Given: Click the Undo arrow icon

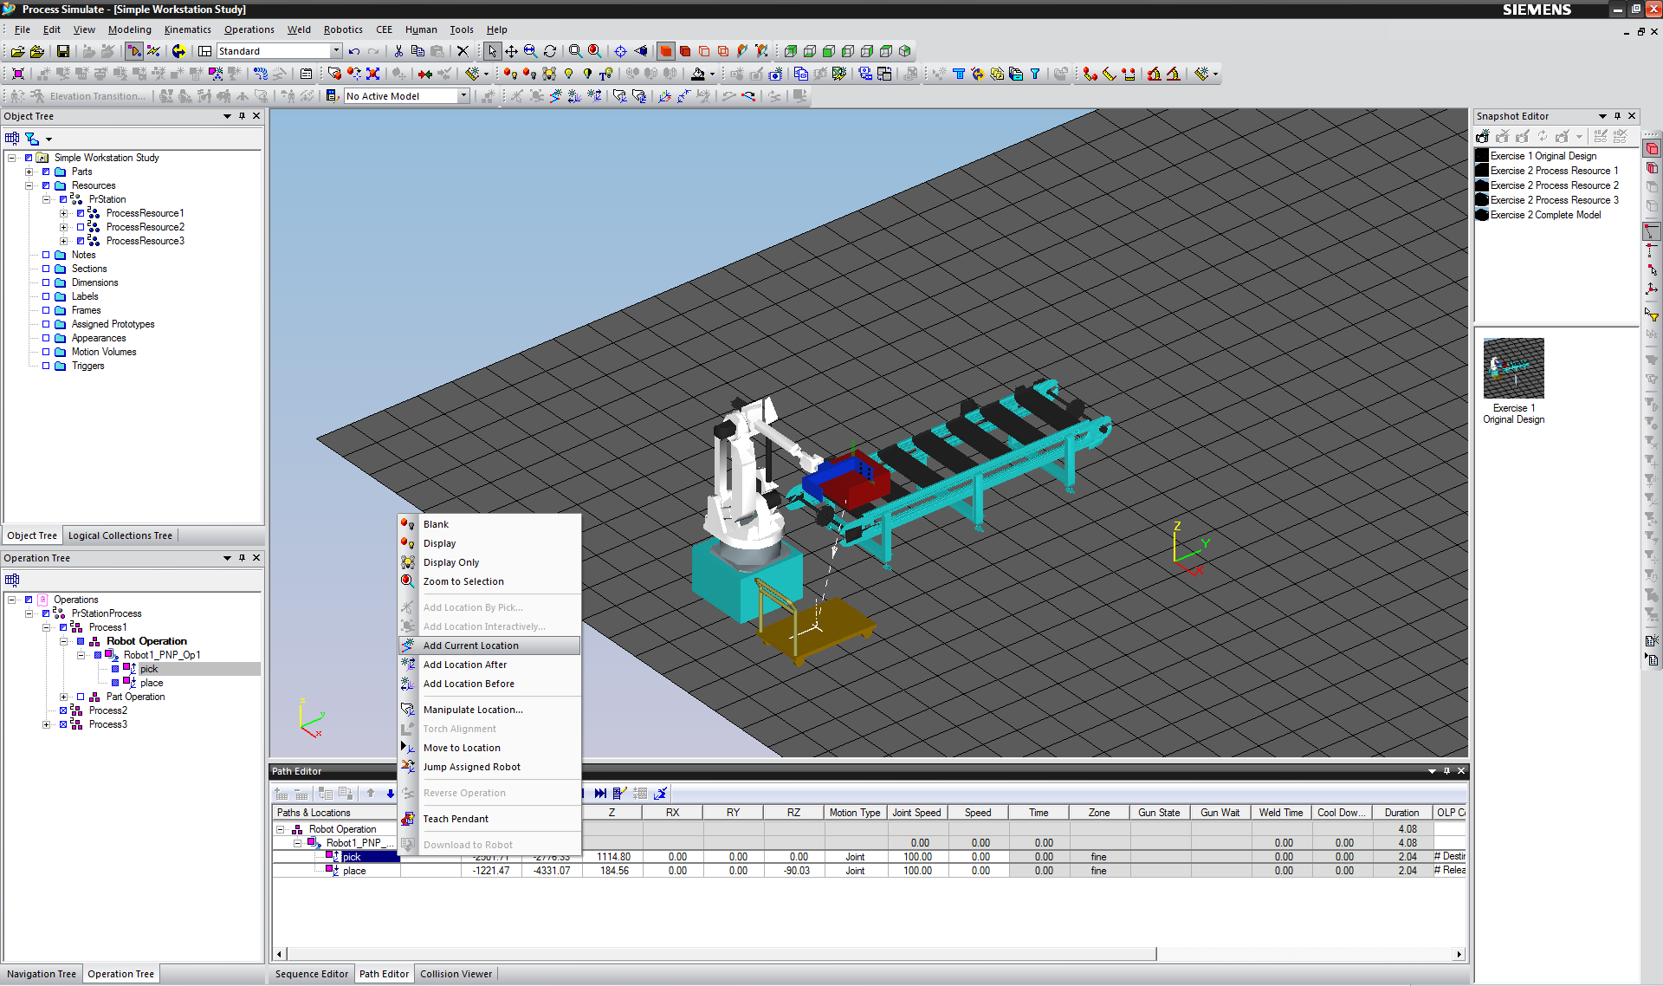Looking at the screenshot, I should (353, 51).
